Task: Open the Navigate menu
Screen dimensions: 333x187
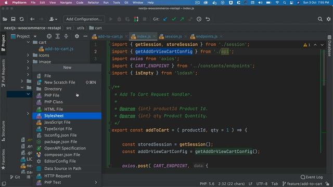Action: click(66, 3)
